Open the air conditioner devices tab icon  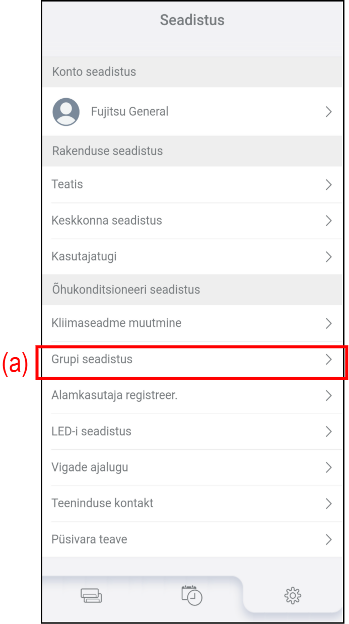coord(91,596)
